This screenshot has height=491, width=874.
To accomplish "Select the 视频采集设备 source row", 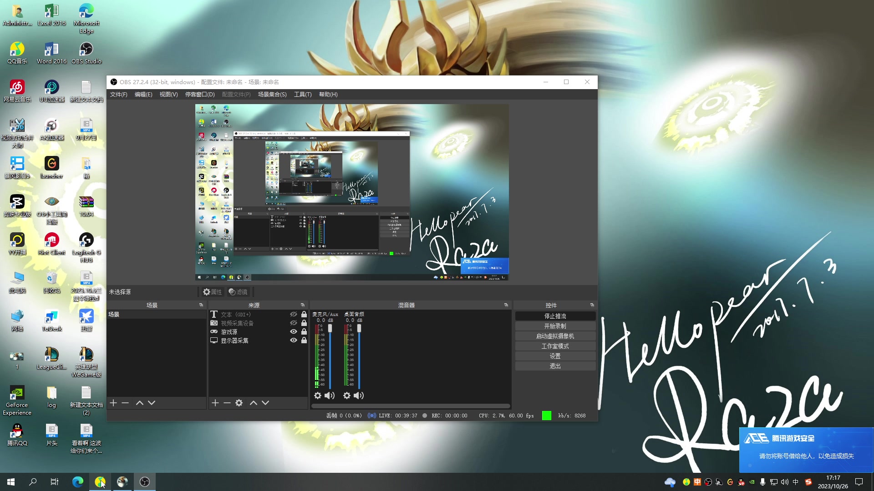I will point(258,323).
